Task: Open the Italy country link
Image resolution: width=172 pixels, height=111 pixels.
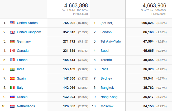Action: (x=20, y=88)
